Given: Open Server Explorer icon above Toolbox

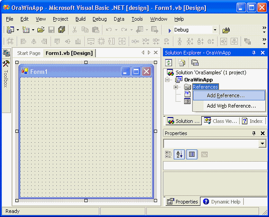Looking at the screenshot, I should (x=6, y=53).
